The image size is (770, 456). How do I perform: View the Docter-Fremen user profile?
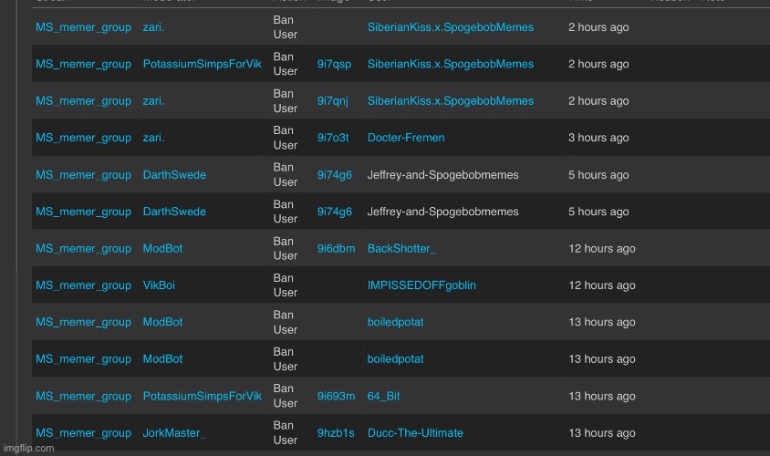pos(406,138)
